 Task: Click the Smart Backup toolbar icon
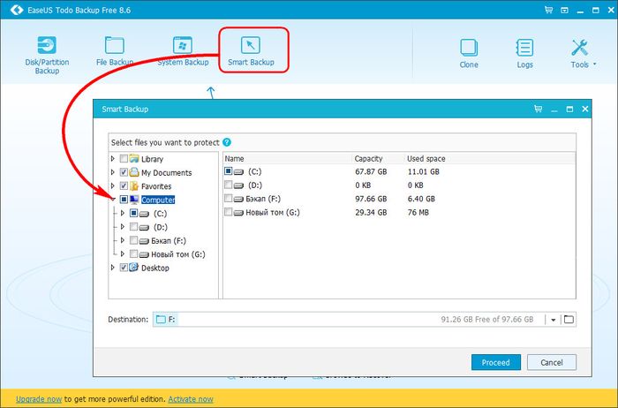(252, 49)
